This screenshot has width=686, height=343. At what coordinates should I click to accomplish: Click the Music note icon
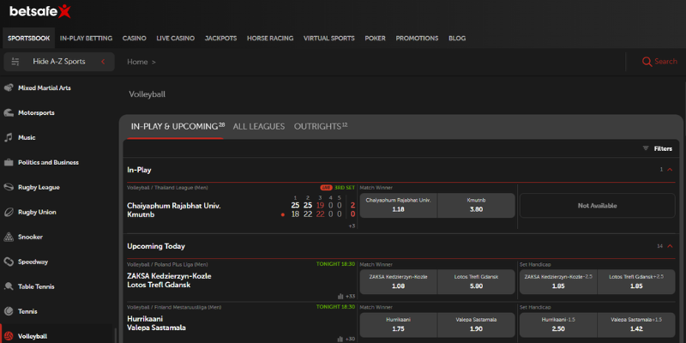click(9, 138)
